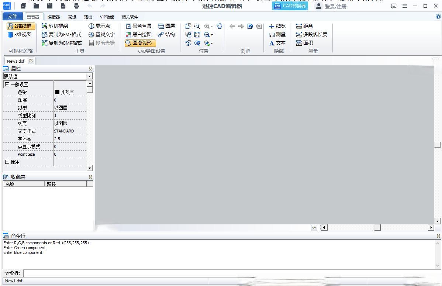Screen dimensions: 442x286
Task: Switch to the VIP功能 ribbon tab
Action: pyautogui.click(x=107, y=17)
